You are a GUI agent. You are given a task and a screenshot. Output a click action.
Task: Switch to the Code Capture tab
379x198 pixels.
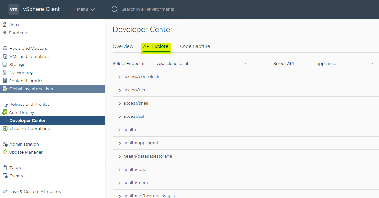tap(195, 46)
